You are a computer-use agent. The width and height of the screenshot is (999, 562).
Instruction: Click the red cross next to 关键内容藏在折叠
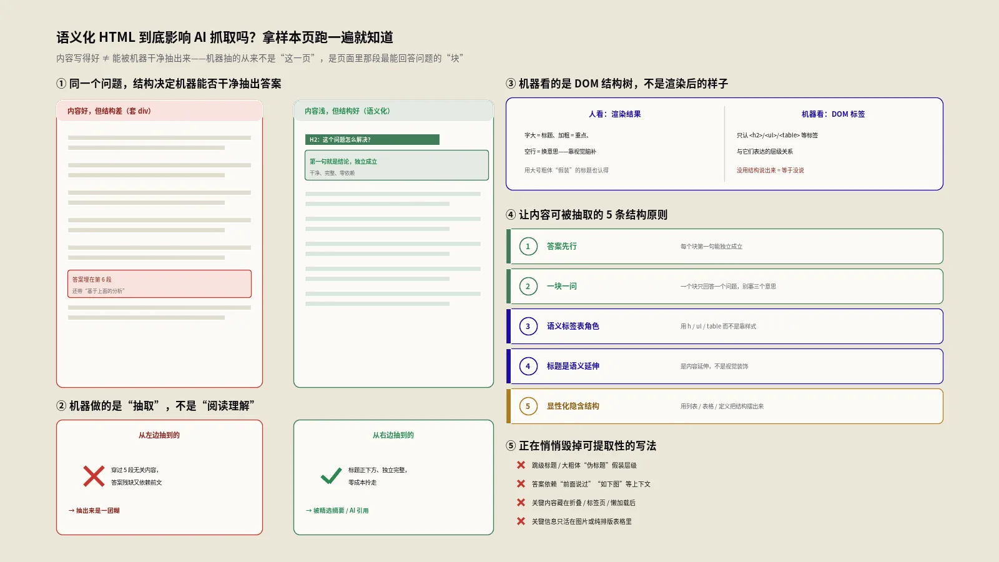pos(521,503)
